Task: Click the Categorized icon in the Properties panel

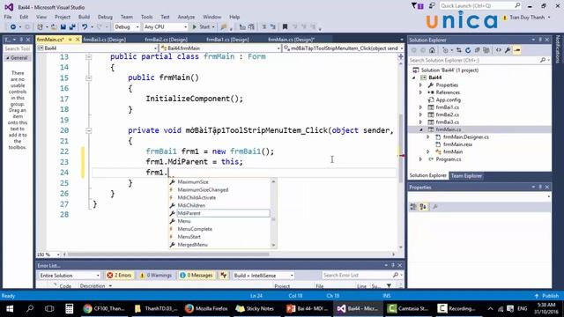Action: (413, 207)
